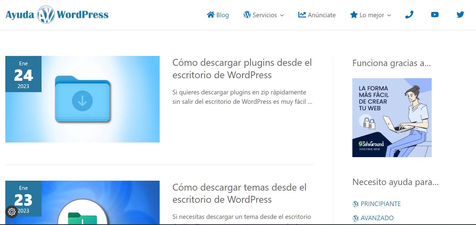Open the Anúnciate menu item

(322, 15)
